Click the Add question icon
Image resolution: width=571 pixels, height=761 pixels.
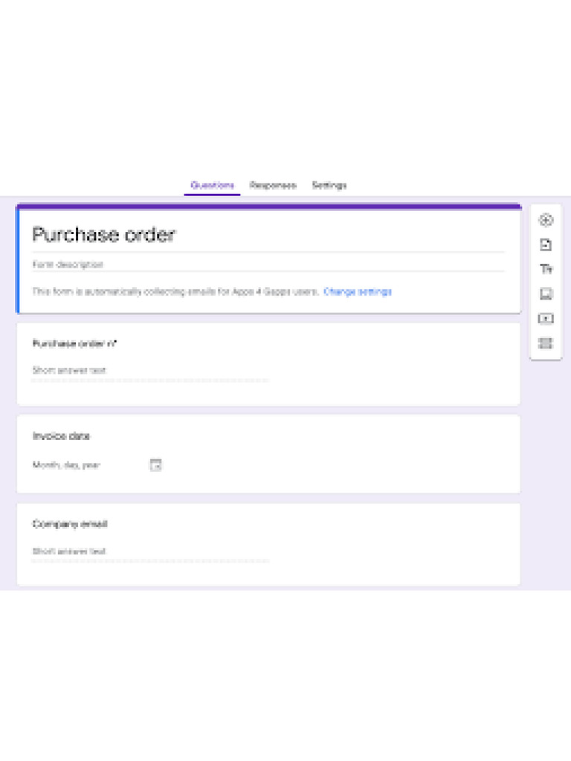tap(546, 220)
